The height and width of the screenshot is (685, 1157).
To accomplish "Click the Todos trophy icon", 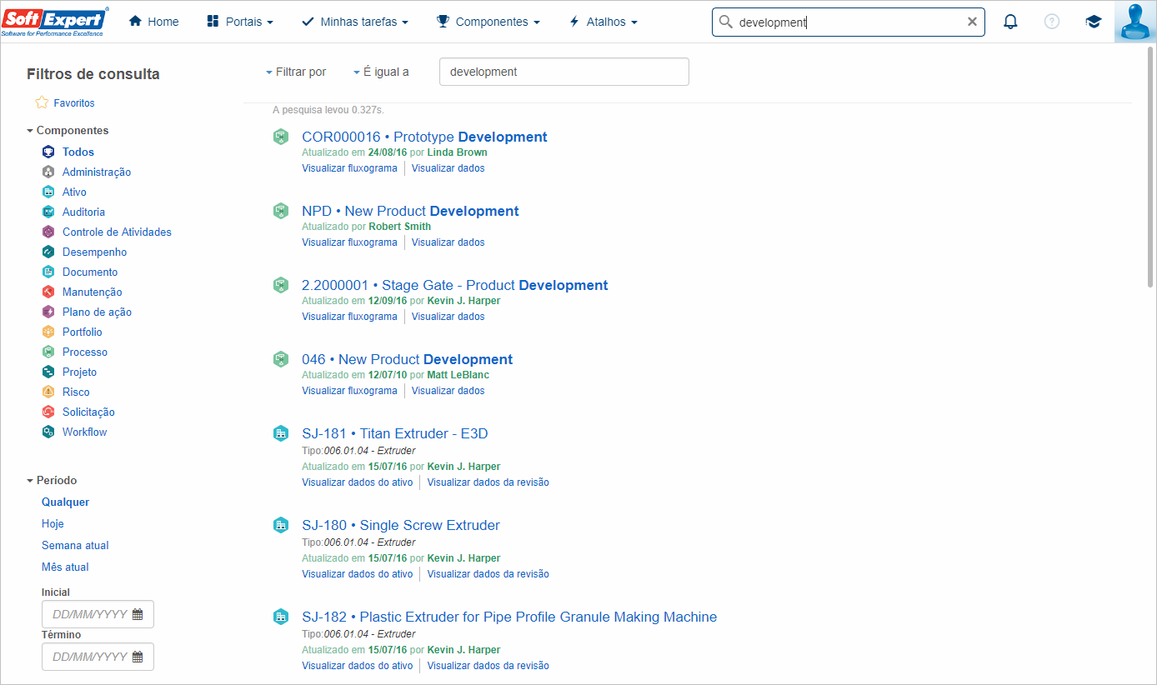I will (48, 152).
